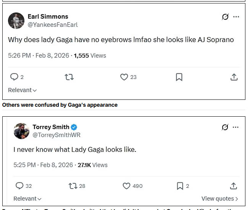
Task: Reply to Torrey Smith's tweet
Action: [19, 186]
